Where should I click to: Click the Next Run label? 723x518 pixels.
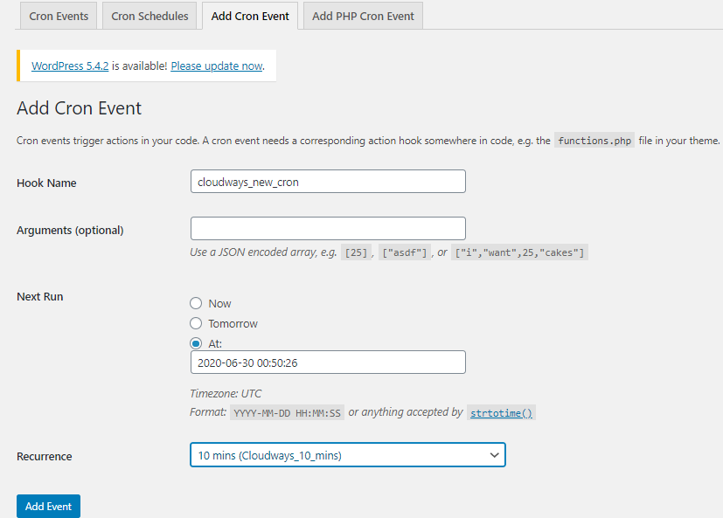click(40, 297)
